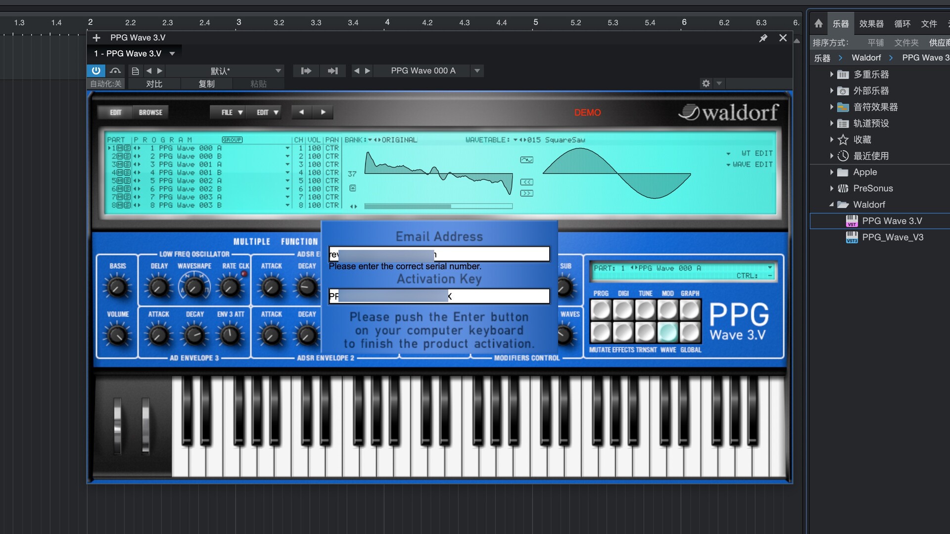Collapse the Waldorf folder in browser
Viewport: 950px width, 534px height.
[831, 205]
